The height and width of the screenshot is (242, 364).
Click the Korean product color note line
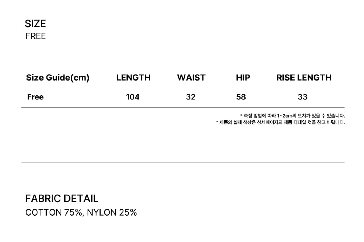[x=280, y=123]
